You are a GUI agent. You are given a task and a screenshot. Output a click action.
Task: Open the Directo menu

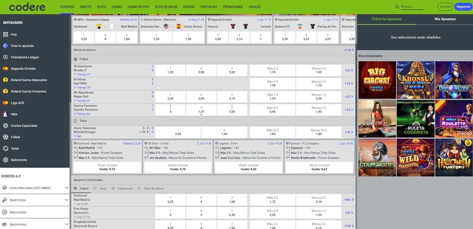point(86,7)
